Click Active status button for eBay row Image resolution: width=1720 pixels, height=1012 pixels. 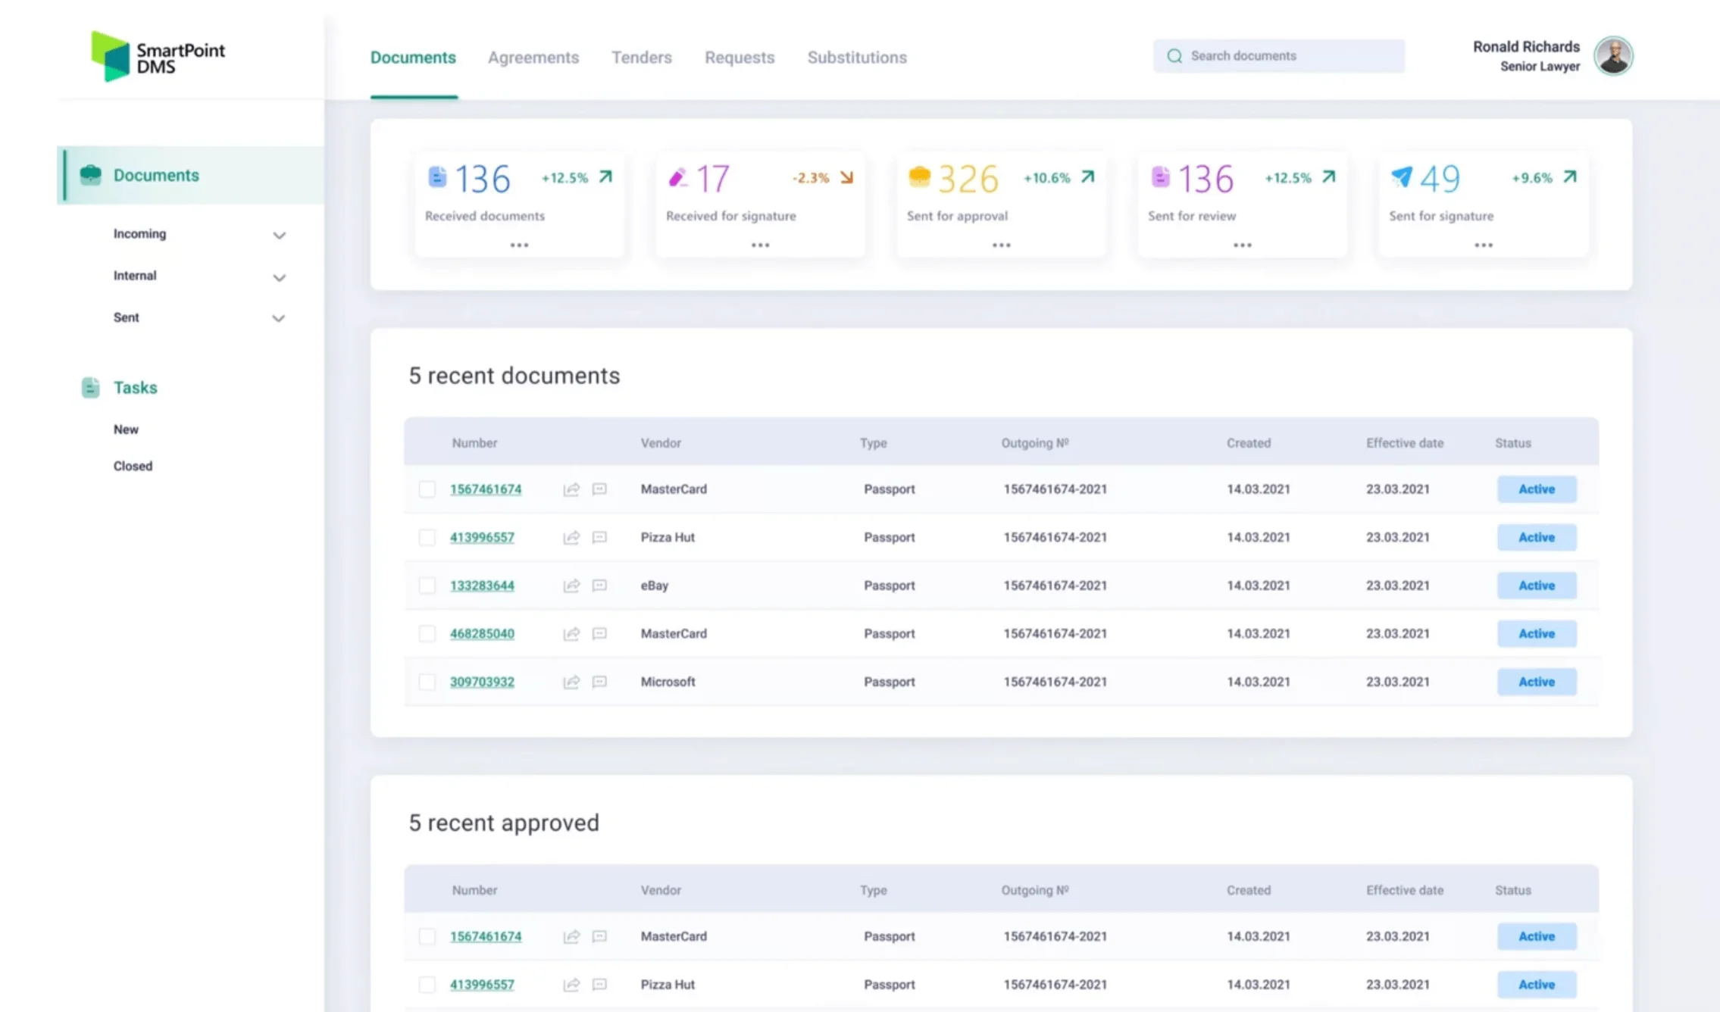point(1536,586)
